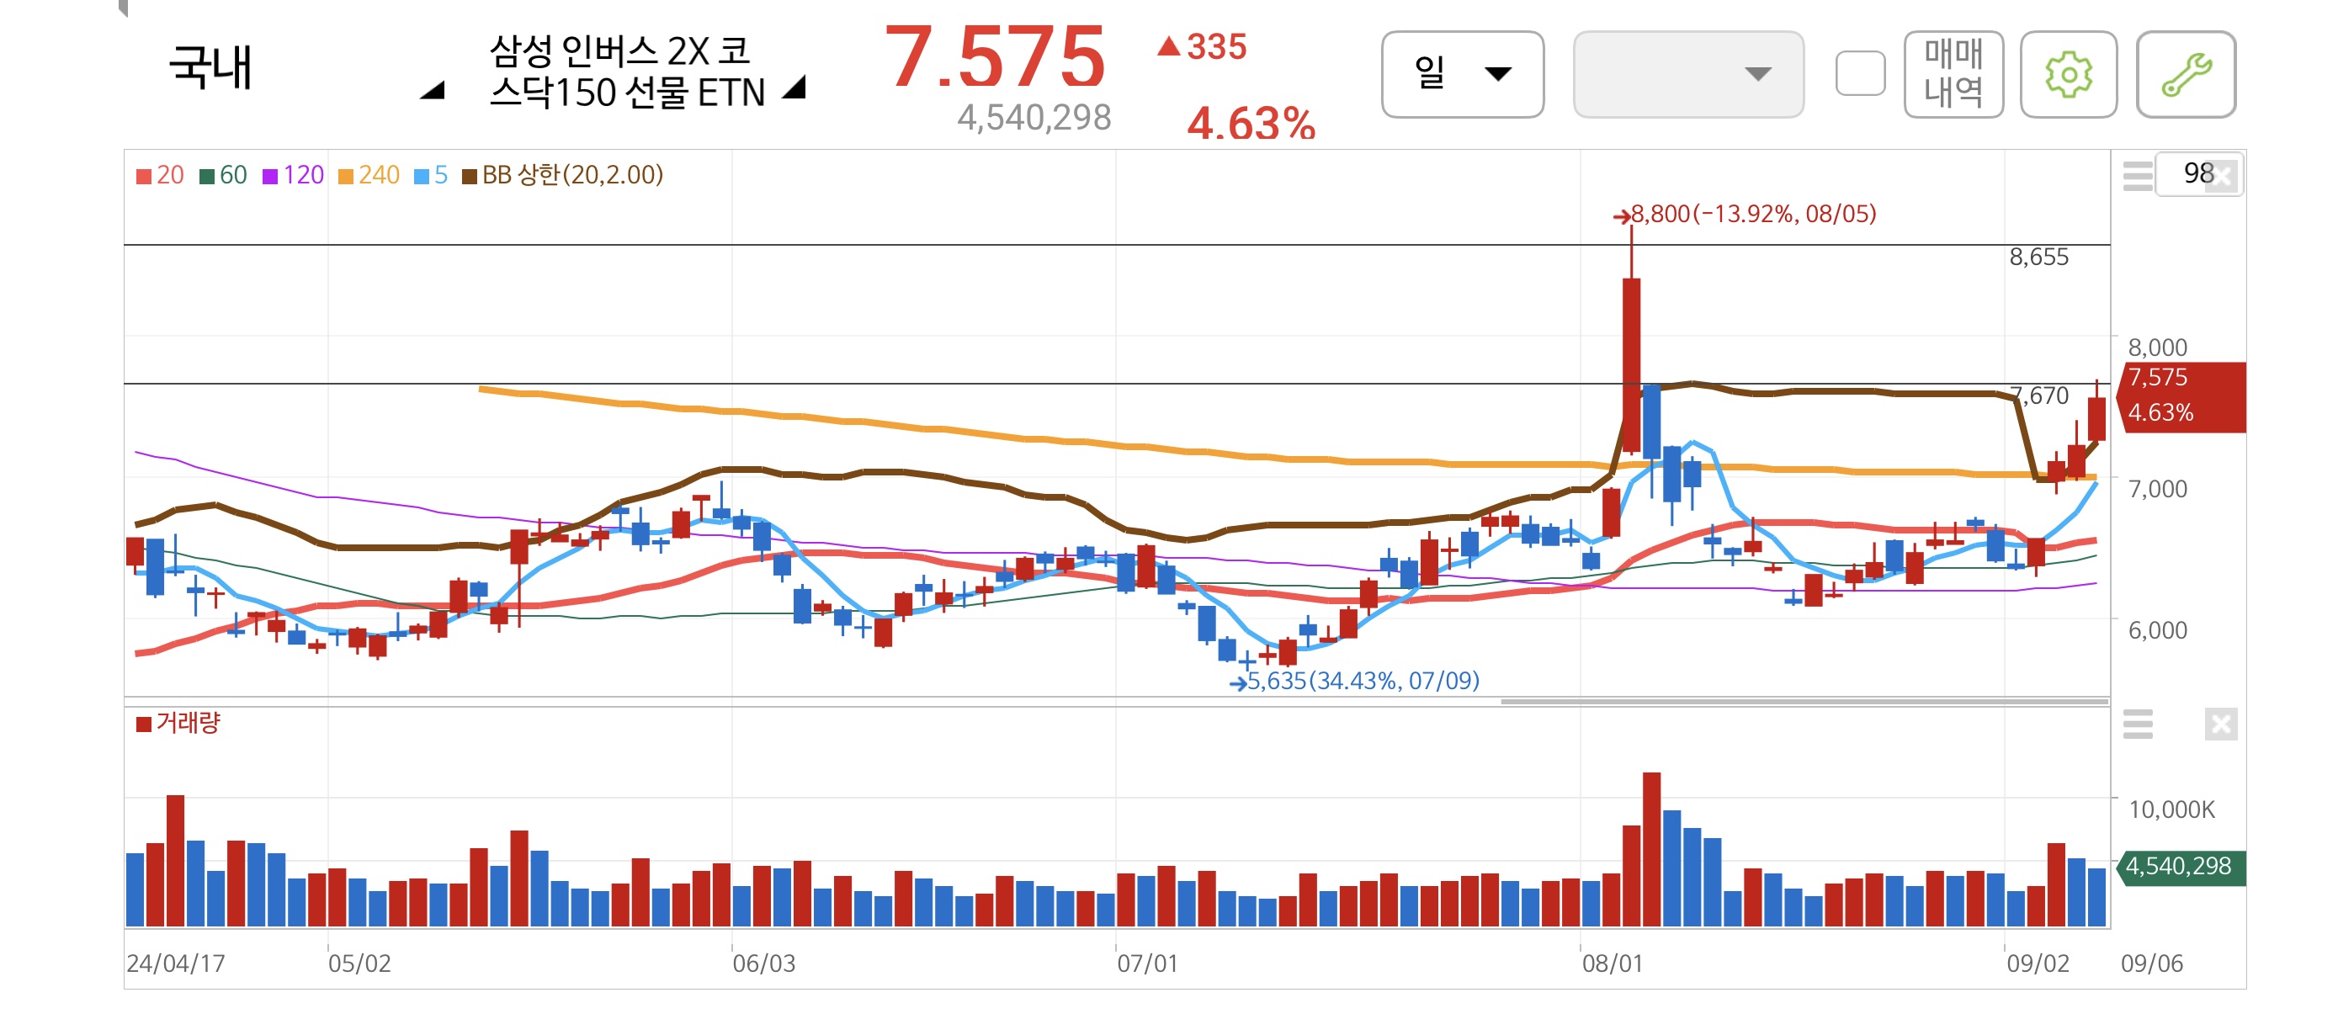Click the 8,000 price axis label
Screen dimensions: 2338x1019
pyautogui.click(x=2157, y=348)
